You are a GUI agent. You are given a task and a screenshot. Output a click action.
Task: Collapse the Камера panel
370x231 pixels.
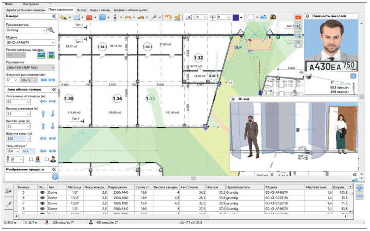pos(54,16)
